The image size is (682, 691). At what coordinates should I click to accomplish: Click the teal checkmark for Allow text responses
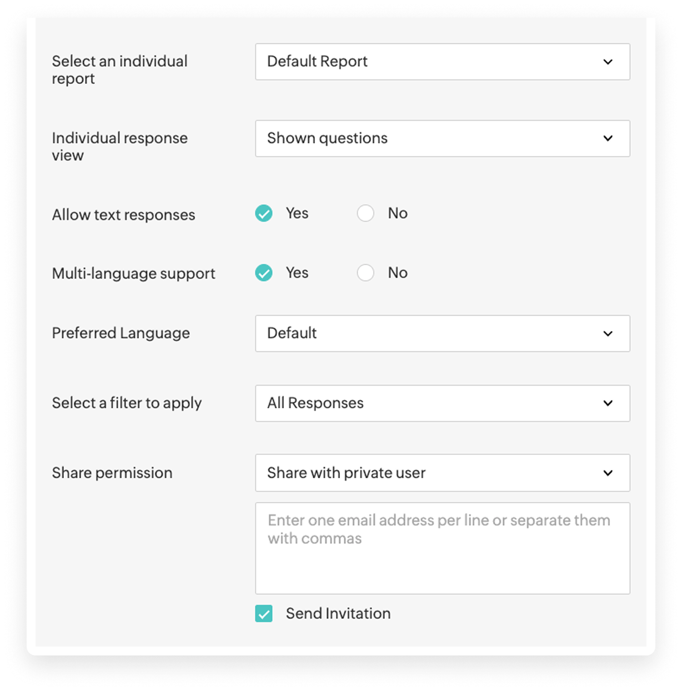[x=264, y=213]
